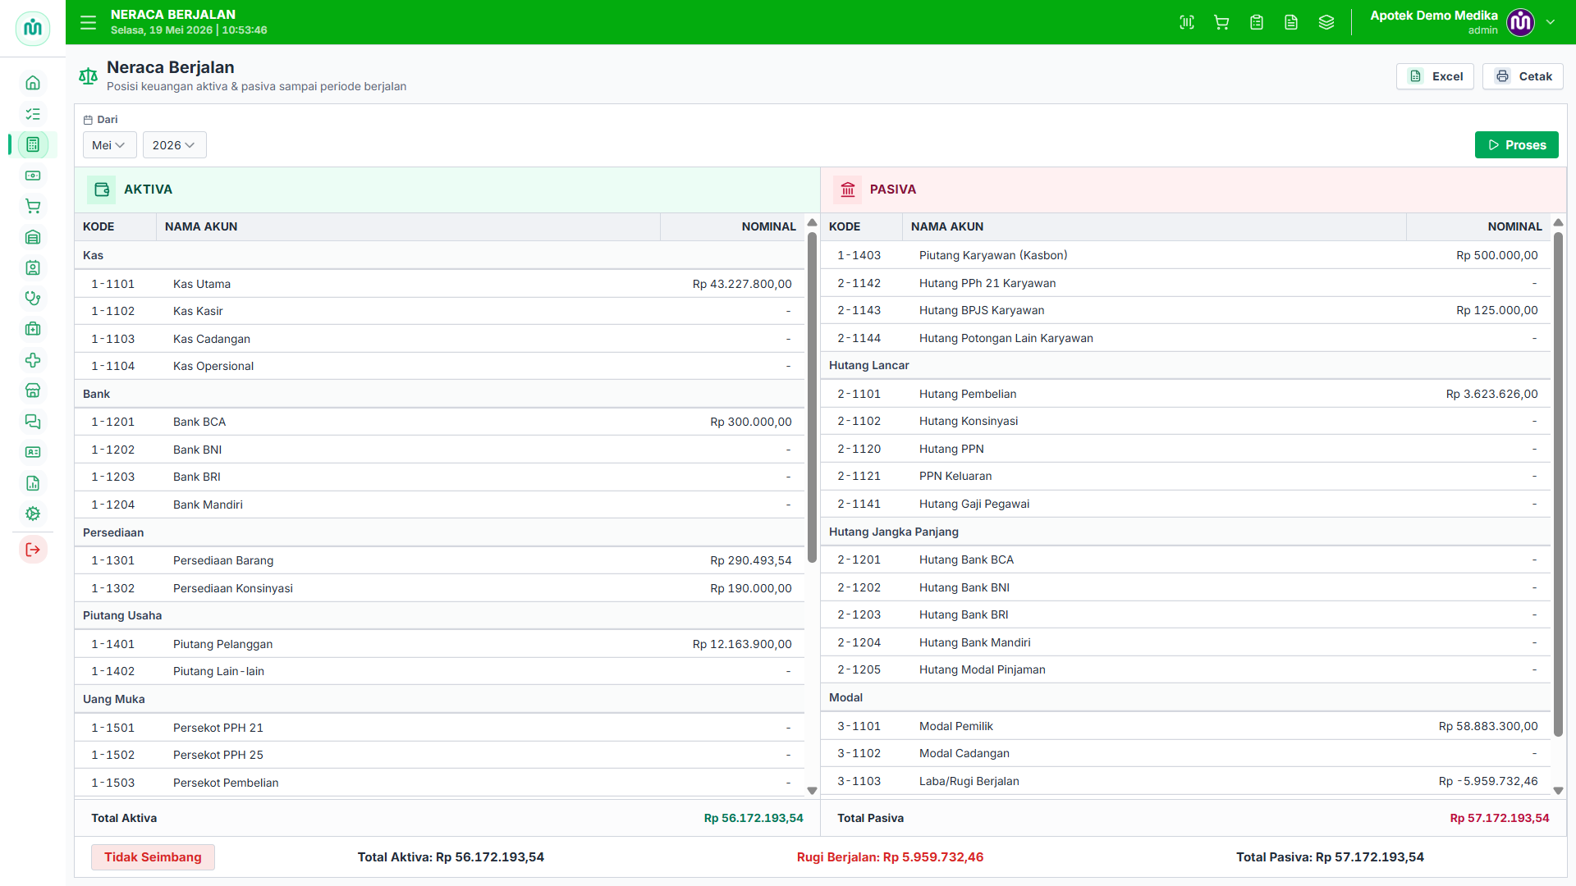Open the cash money icon in sidebar
The width and height of the screenshot is (1576, 886).
33,176
